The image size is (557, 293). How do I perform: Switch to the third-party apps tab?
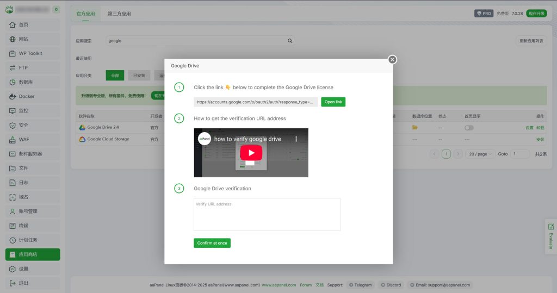[119, 14]
